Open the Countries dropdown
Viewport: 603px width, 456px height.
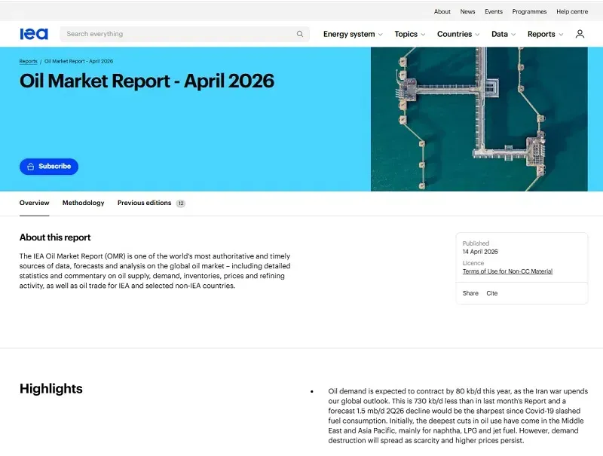458,34
